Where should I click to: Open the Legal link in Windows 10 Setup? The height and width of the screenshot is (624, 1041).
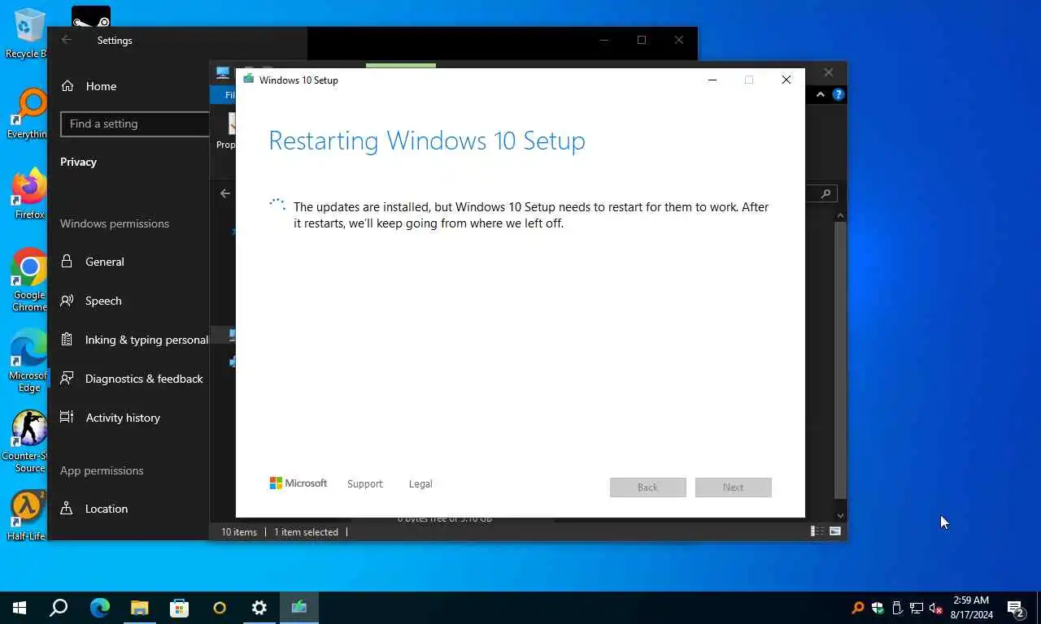point(420,483)
